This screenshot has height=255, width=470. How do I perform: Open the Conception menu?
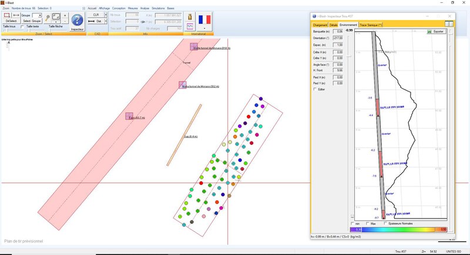[x=119, y=8]
